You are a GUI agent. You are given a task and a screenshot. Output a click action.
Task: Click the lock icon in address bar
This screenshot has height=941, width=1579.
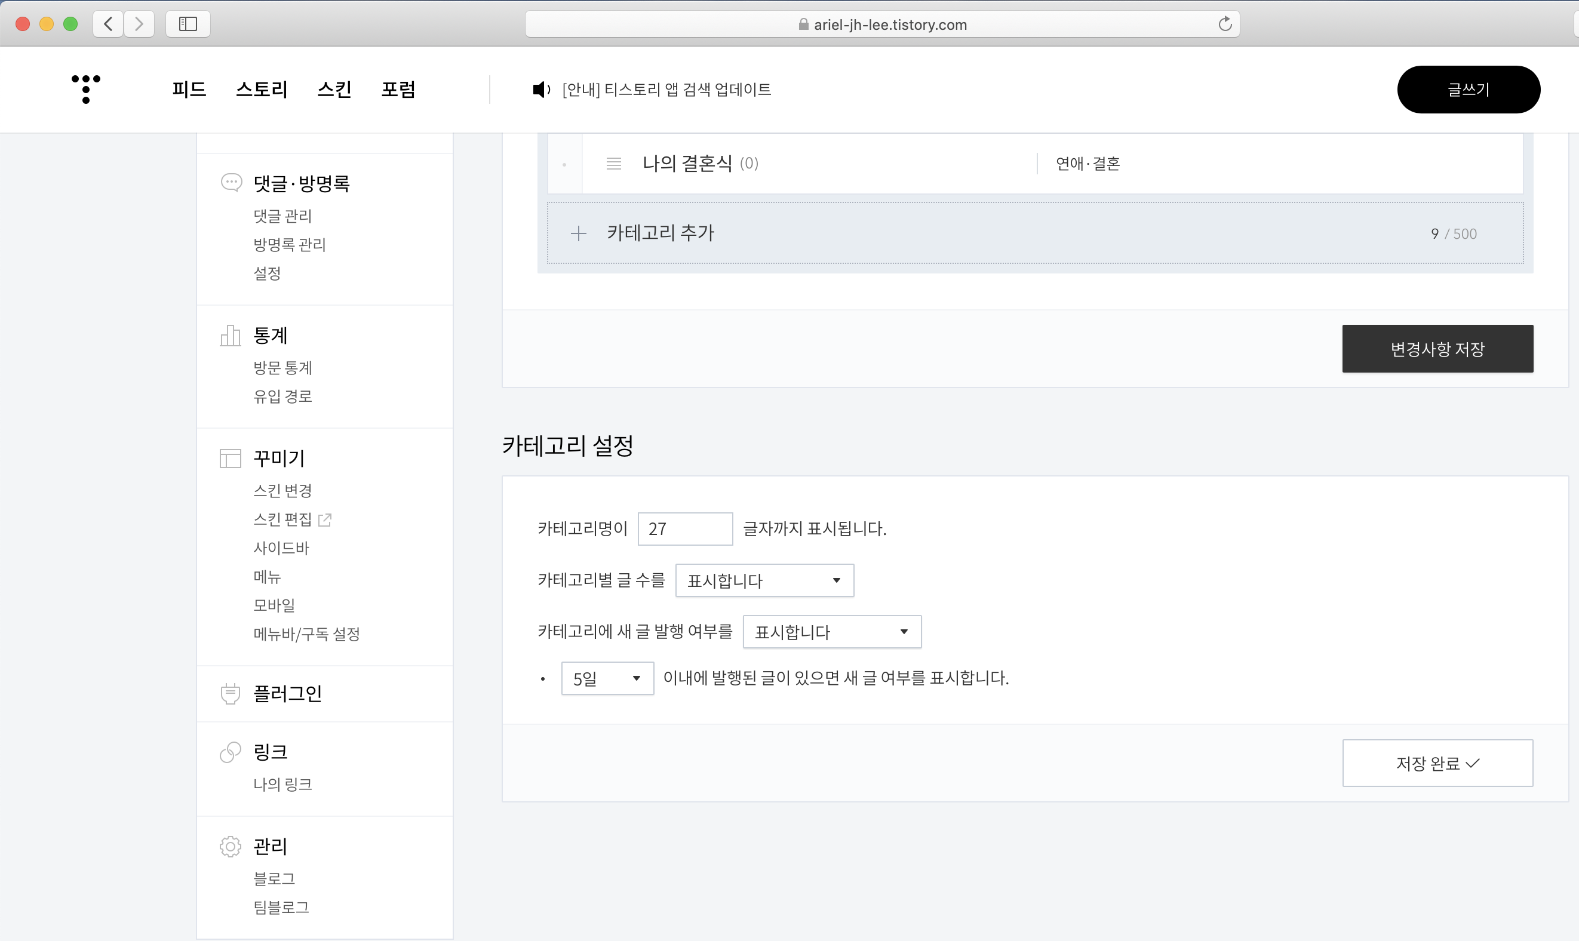click(x=803, y=24)
